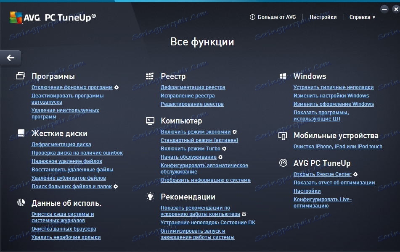Image resolution: width=400 pixels, height=252 pixels.
Task: Open Изменить оформление Windows
Action: tap(334, 104)
